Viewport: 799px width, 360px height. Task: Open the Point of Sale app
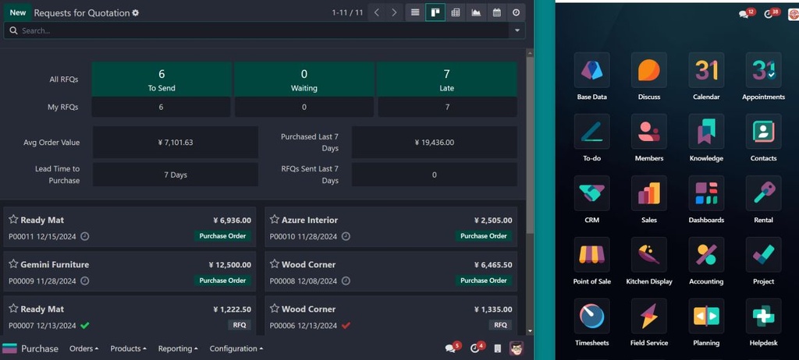coord(591,255)
